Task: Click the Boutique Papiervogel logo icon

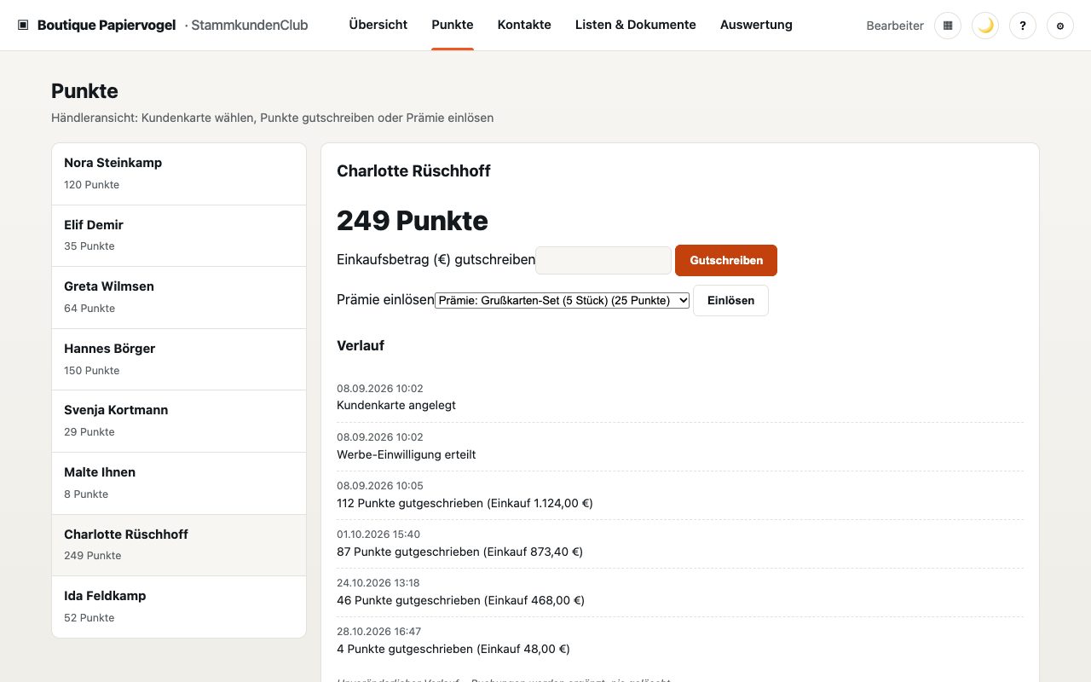Action: pos(23,26)
